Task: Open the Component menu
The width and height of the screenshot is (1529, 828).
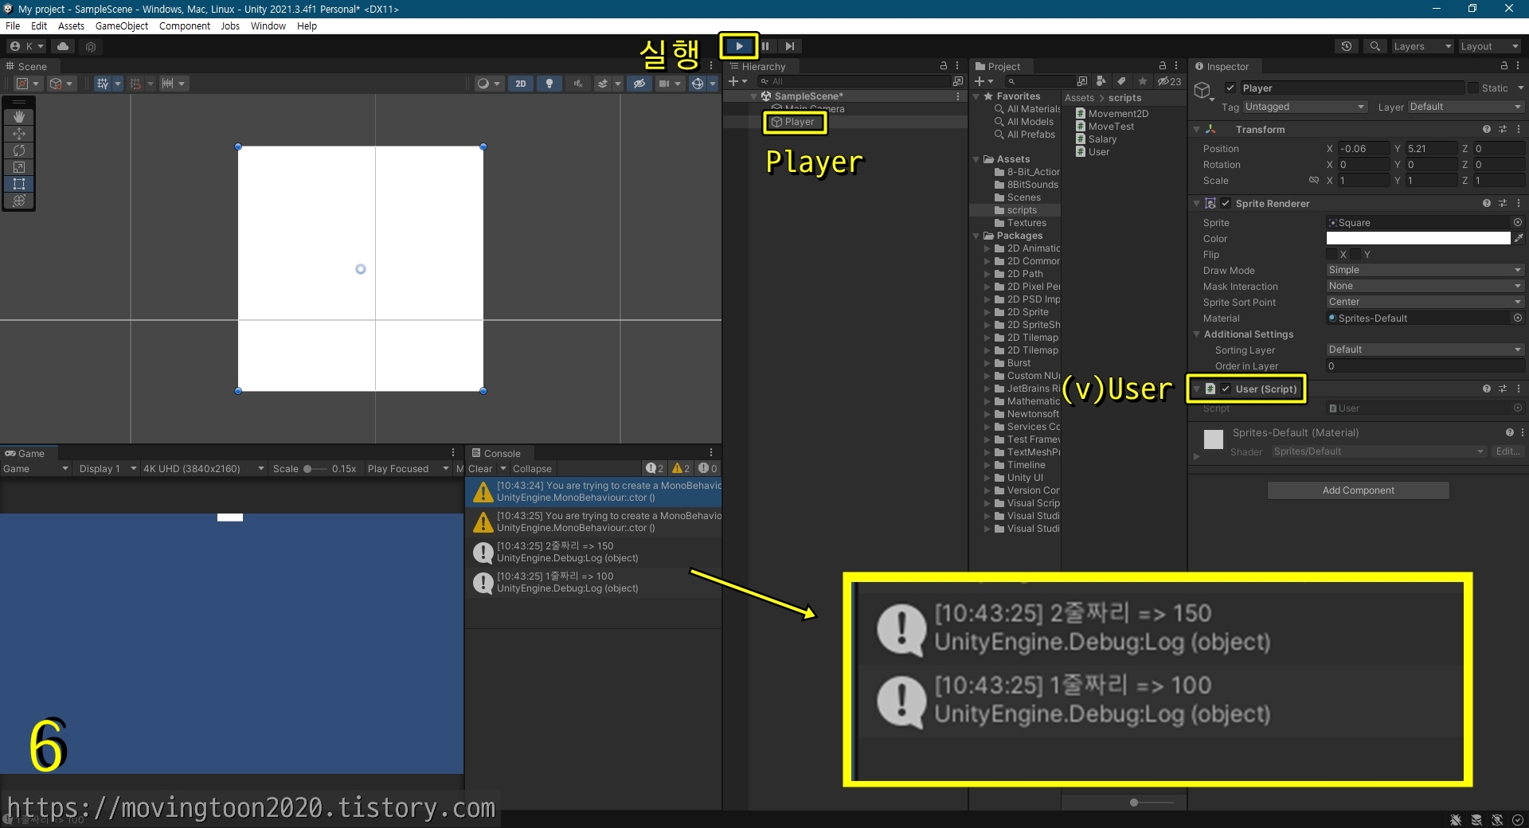Action: (185, 25)
